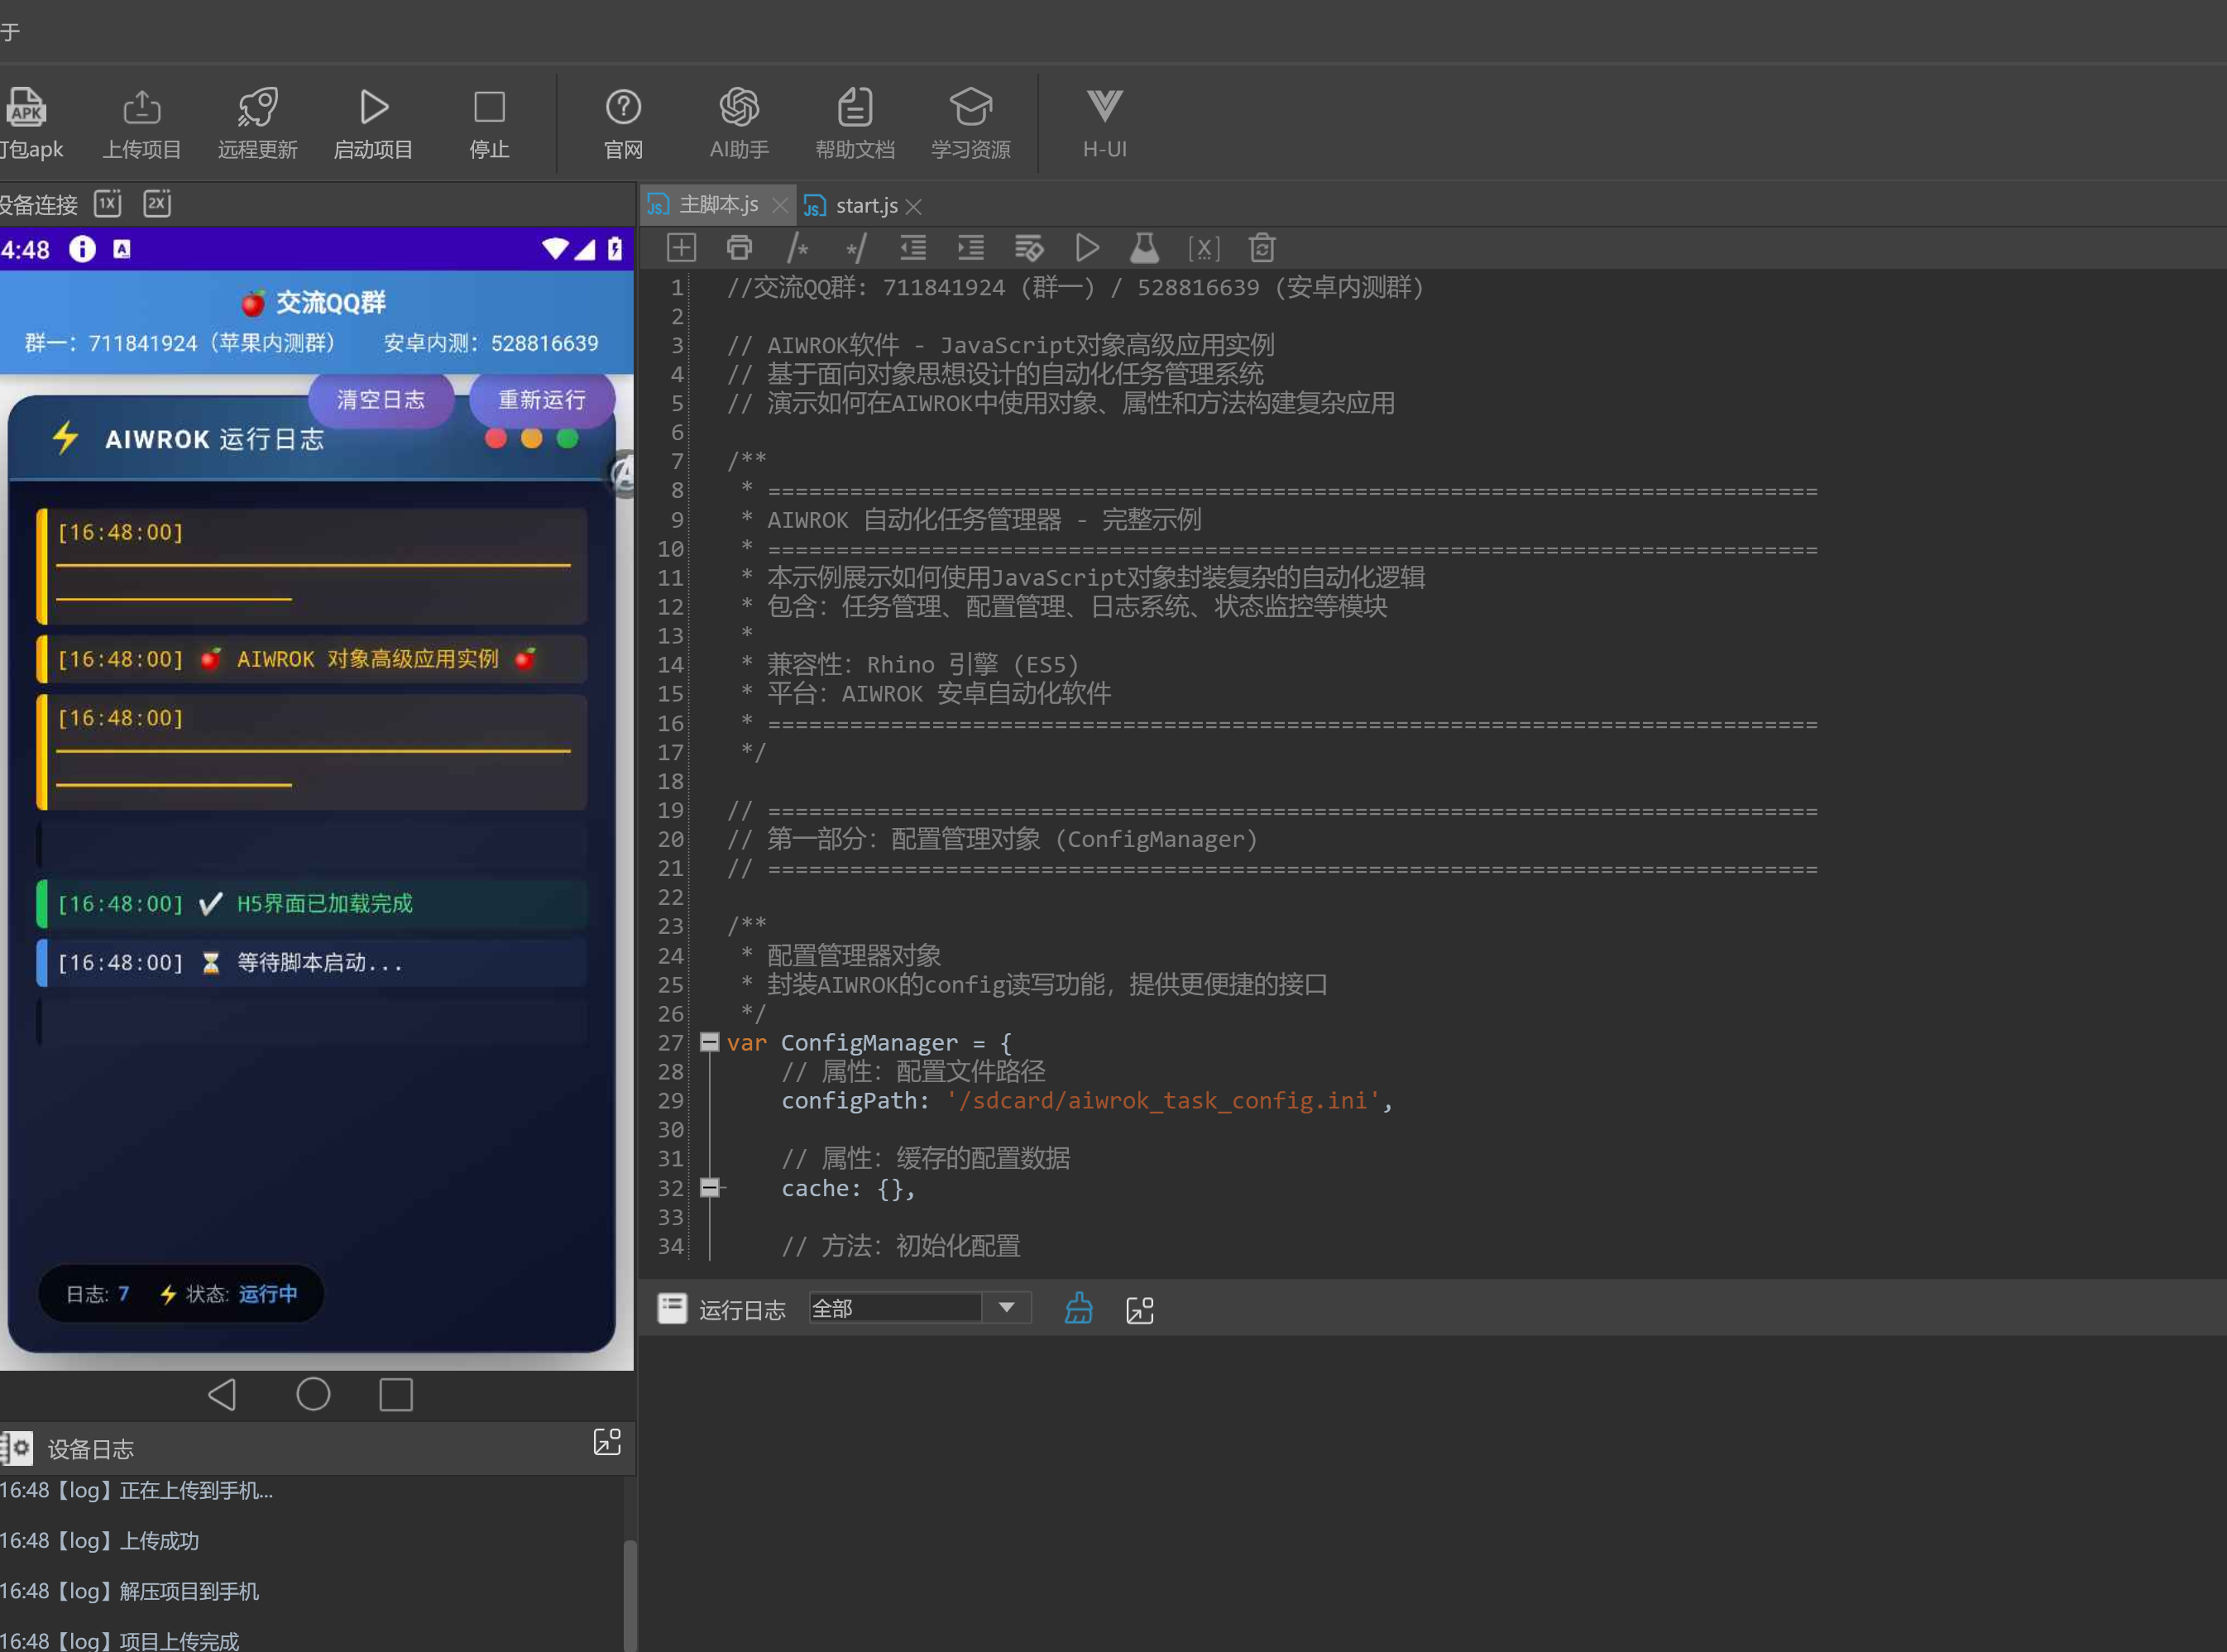
Task: Click the 设备日志 vertical scrollbar
Action: click(x=630, y=1596)
